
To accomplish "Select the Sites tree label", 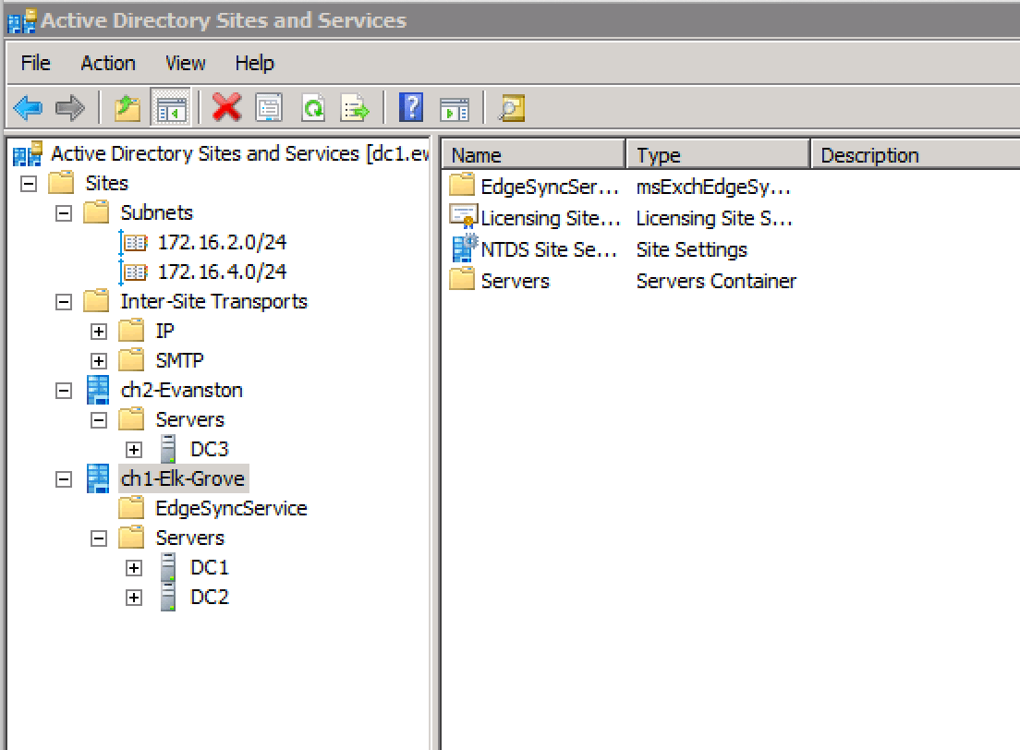I will [x=106, y=184].
